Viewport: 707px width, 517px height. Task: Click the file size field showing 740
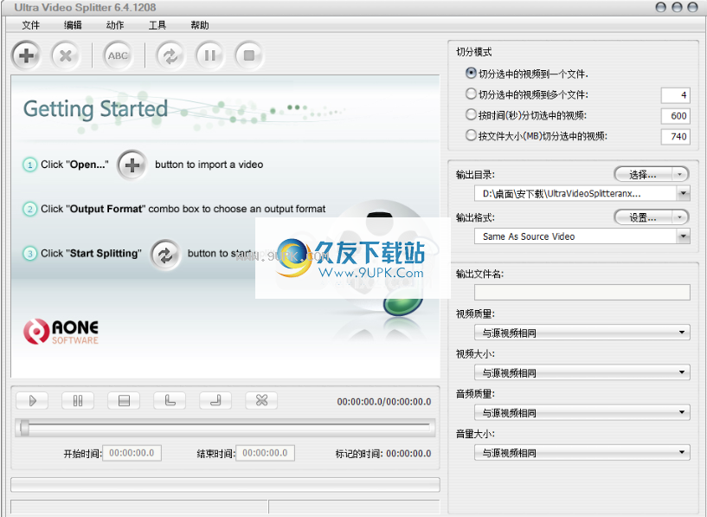tap(675, 136)
